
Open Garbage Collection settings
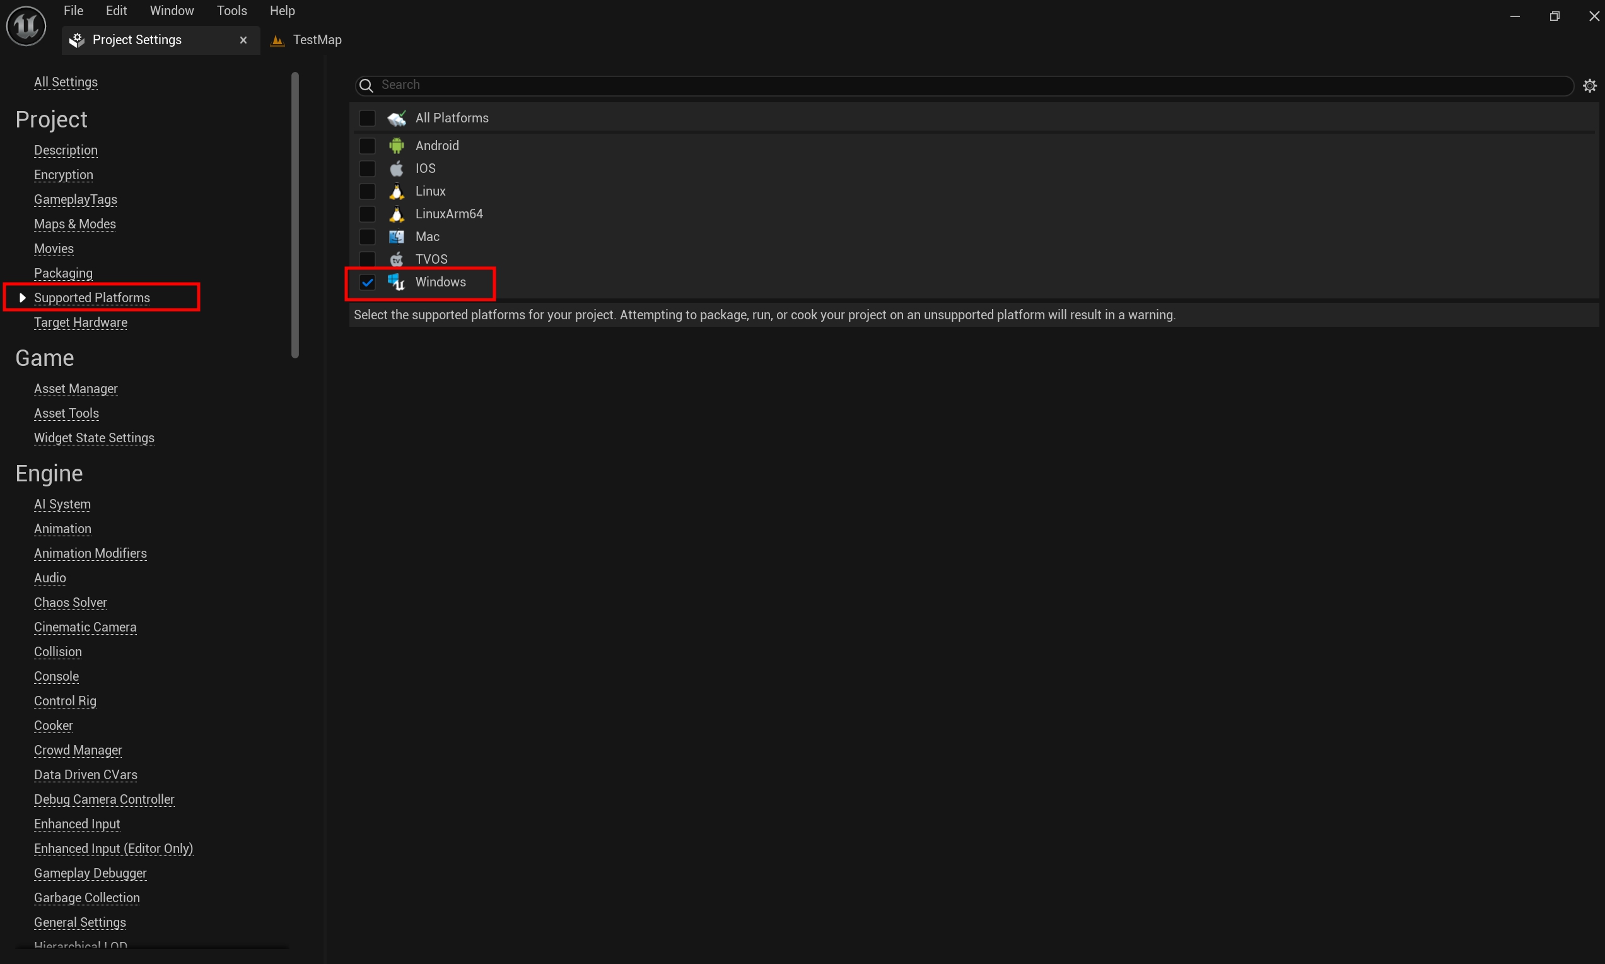[x=88, y=900]
